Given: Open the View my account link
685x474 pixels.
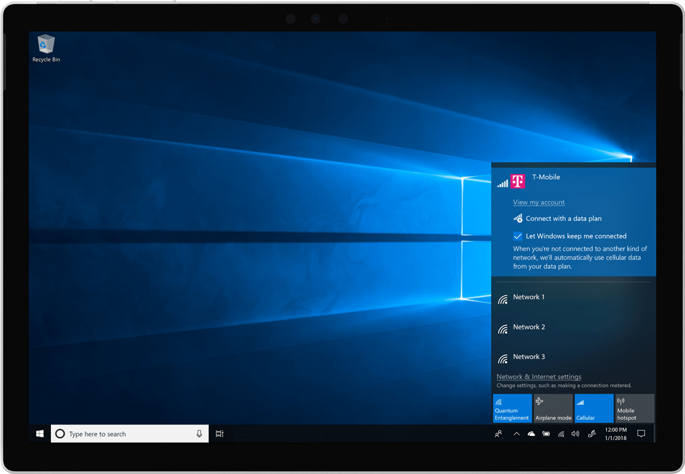Looking at the screenshot, I should pyautogui.click(x=539, y=202).
